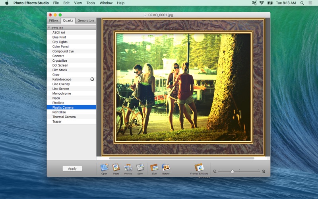Collapse the STYLIZE section triangle

click(x=49, y=28)
